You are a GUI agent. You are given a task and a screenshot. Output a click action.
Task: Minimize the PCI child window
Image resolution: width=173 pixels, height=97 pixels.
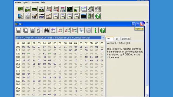tap(134, 24)
